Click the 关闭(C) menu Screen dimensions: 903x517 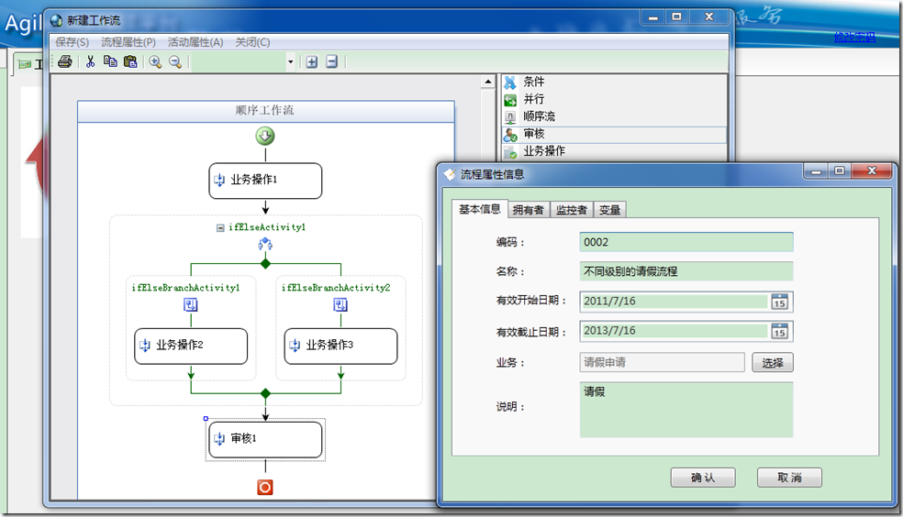coord(252,42)
